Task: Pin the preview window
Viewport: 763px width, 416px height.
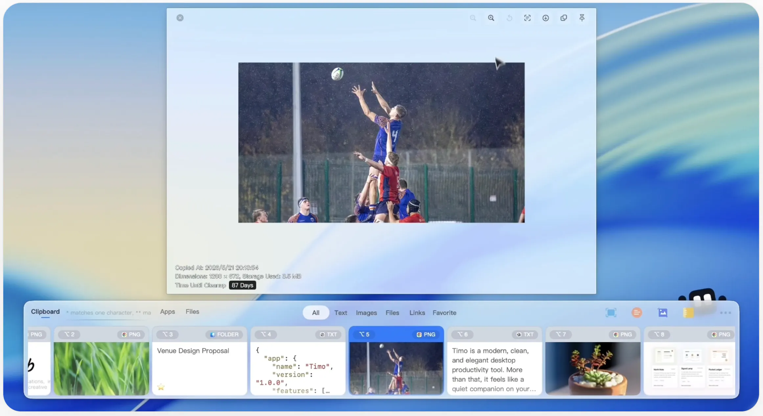Action: click(x=582, y=18)
